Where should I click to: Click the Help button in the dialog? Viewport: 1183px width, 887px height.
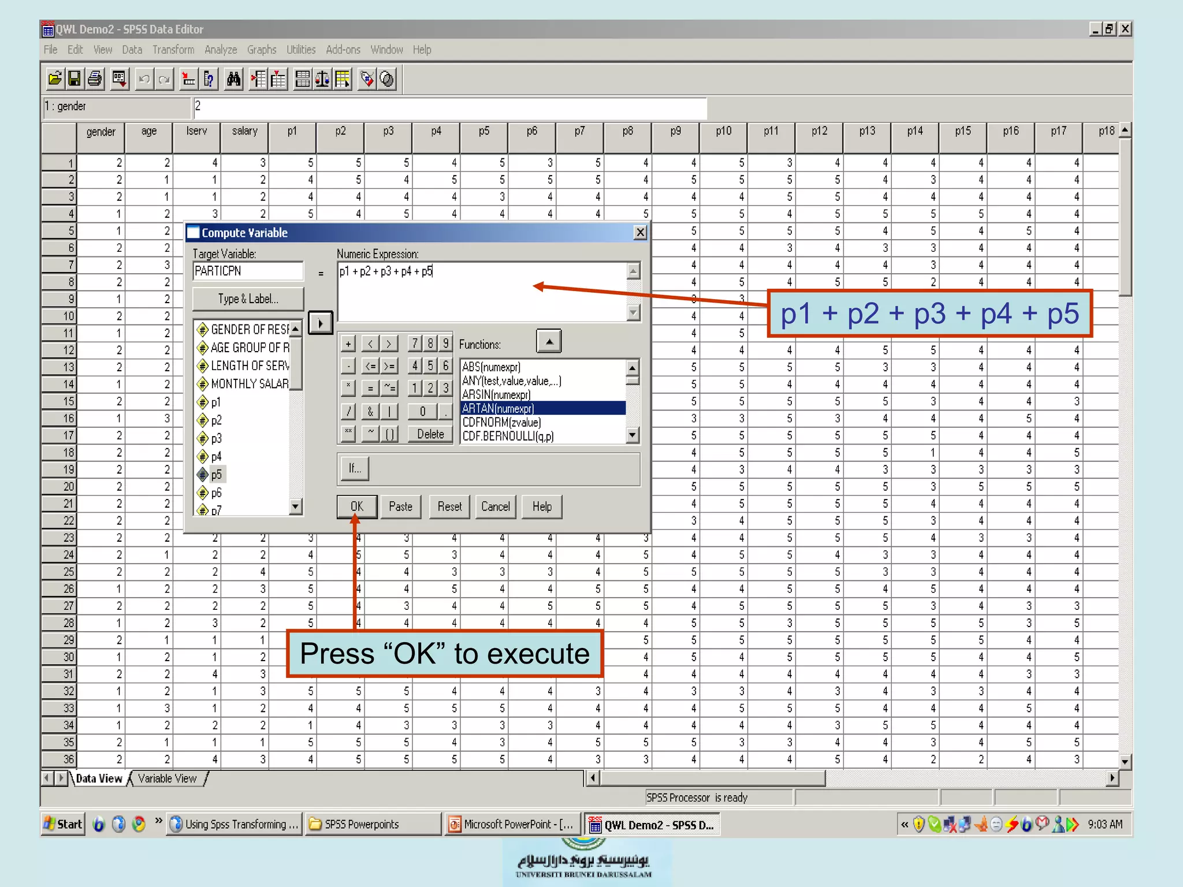[542, 506]
